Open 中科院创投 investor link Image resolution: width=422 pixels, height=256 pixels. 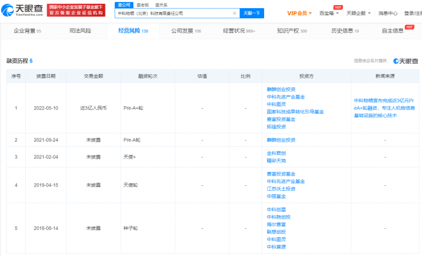279,217
